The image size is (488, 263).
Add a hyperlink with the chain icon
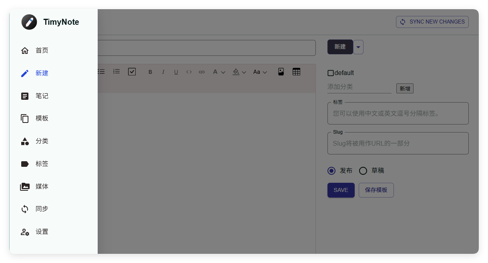[x=201, y=71]
